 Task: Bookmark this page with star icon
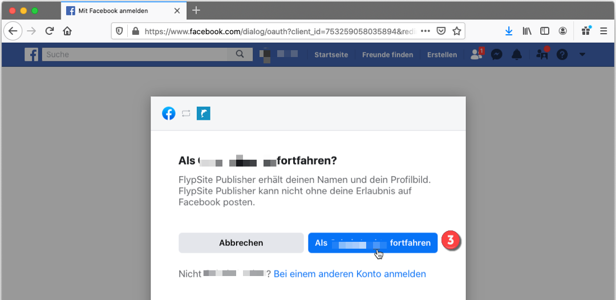tap(456, 31)
